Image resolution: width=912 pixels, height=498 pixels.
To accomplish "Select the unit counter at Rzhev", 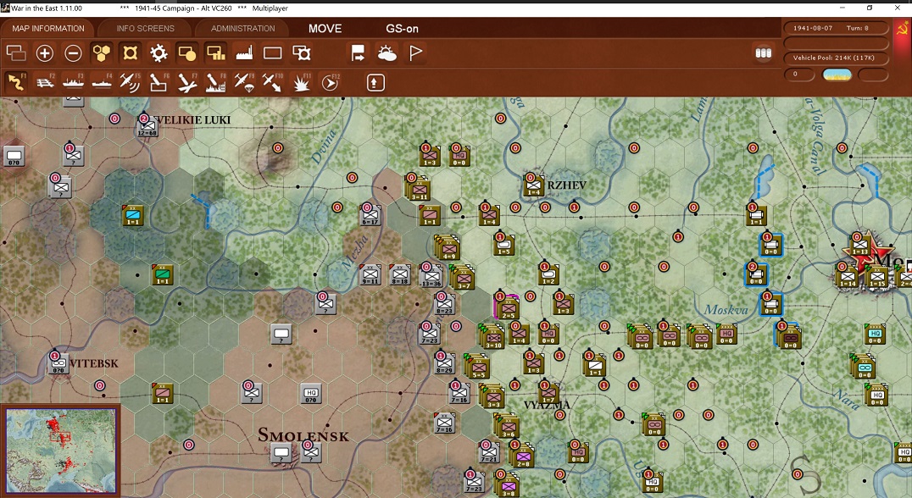I will pos(533,185).
